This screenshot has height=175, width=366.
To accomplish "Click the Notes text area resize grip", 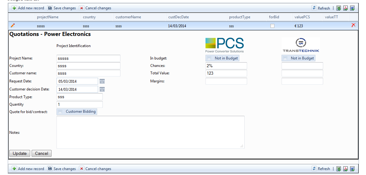I will coord(242,146).
